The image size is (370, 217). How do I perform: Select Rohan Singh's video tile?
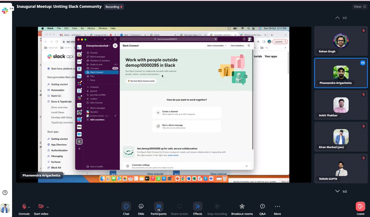[x=341, y=41]
